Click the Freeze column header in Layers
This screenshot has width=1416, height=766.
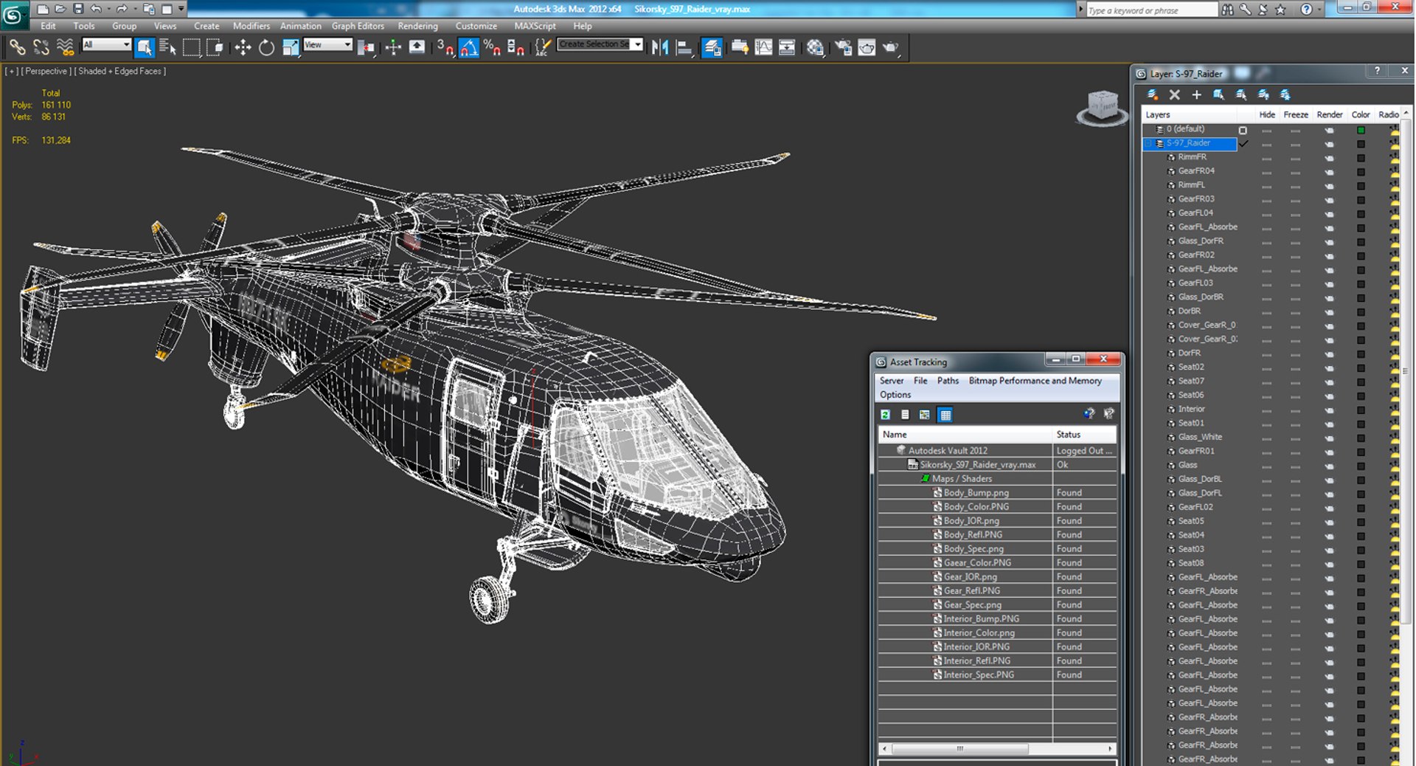click(1295, 114)
